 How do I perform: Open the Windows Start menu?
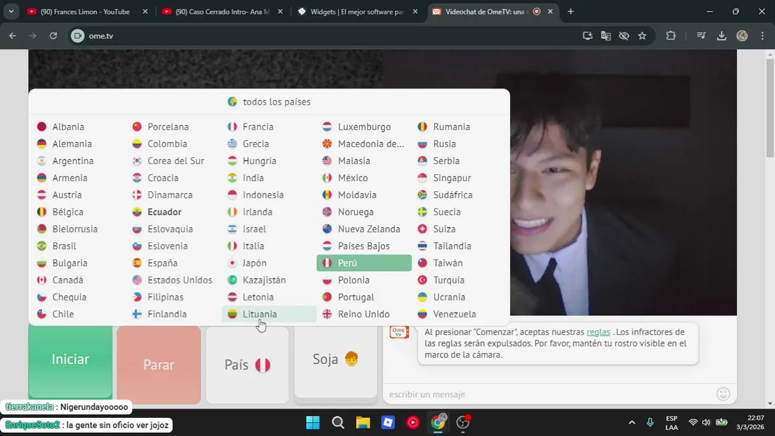pyautogui.click(x=313, y=422)
